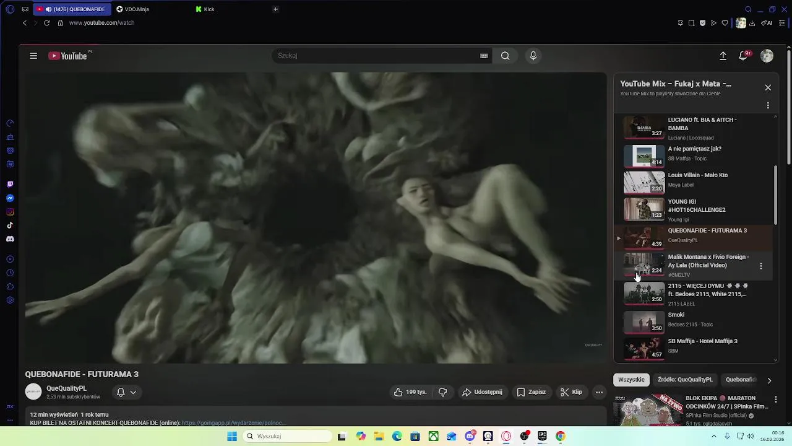The image size is (792, 446).
Task: Reload the current page
Action: point(46,23)
